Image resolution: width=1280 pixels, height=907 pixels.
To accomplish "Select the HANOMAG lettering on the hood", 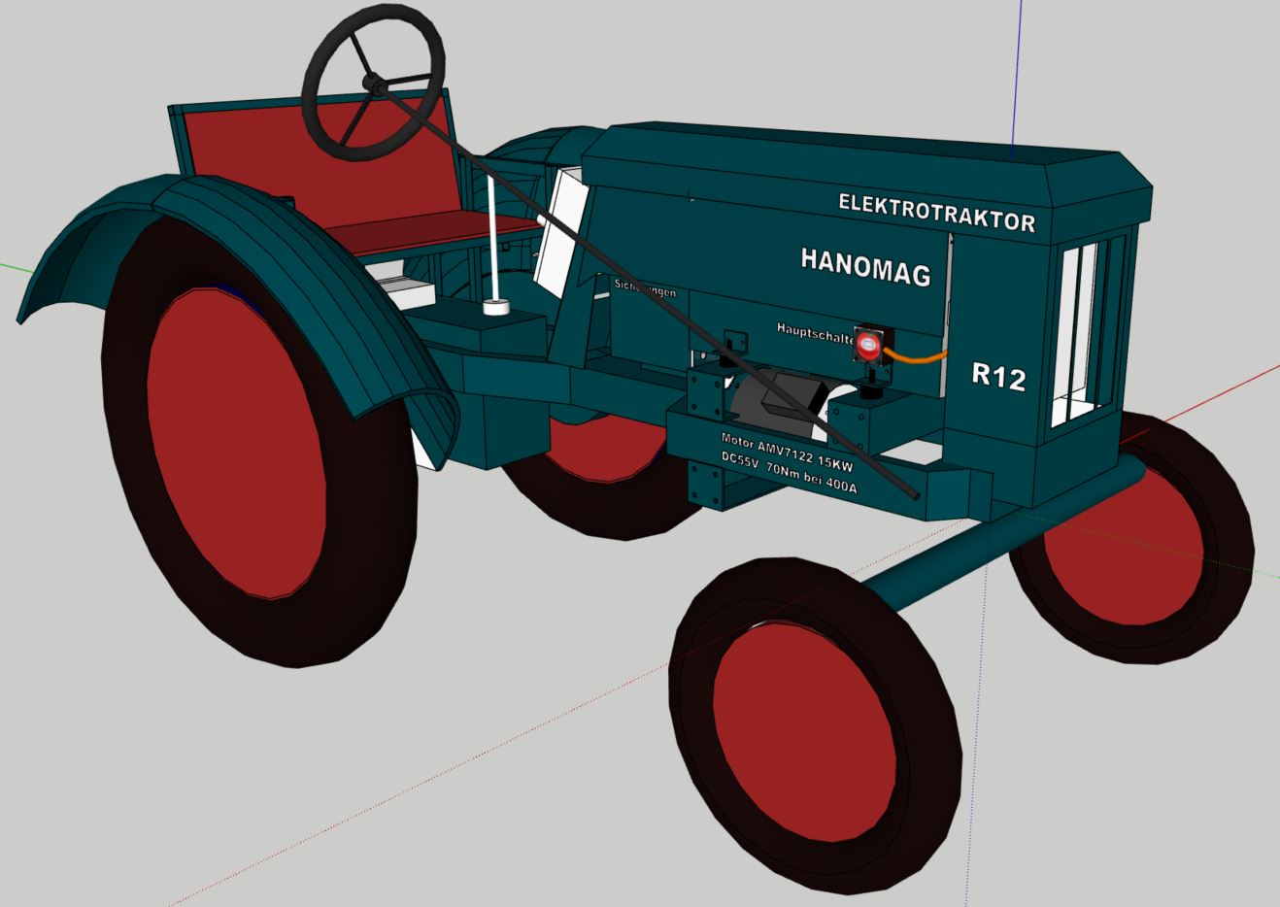I will point(864,265).
